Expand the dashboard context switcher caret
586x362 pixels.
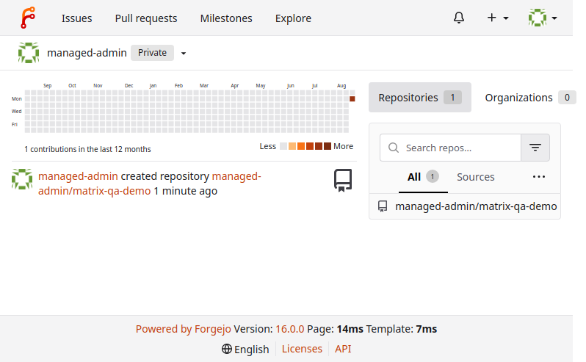pos(184,54)
